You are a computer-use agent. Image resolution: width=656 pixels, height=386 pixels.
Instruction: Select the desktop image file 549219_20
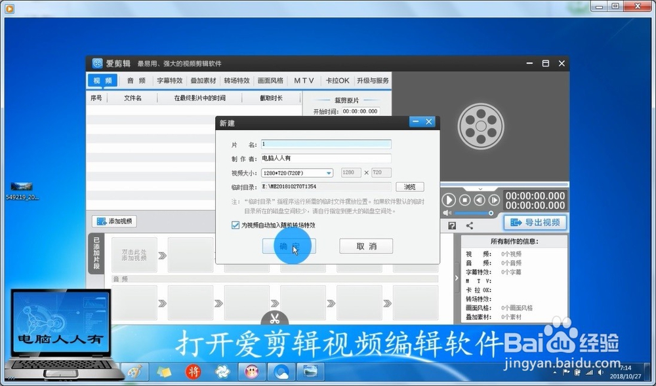[x=22, y=191]
